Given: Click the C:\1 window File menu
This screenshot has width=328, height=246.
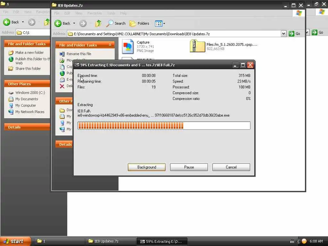Looking at the screenshot, I should pyautogui.click(x=5, y=12).
